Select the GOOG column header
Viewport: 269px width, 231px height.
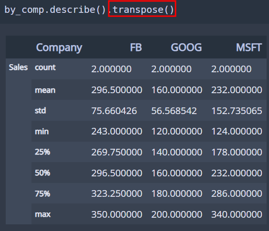pos(186,48)
